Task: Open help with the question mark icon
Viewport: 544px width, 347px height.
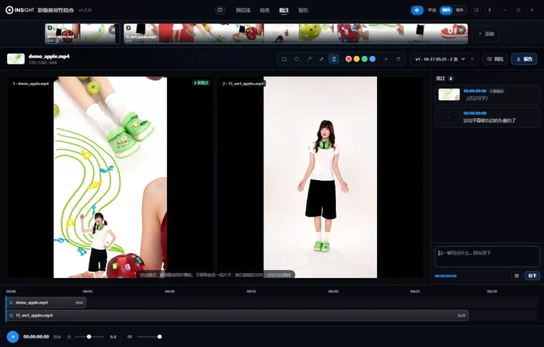Action: click(489, 10)
